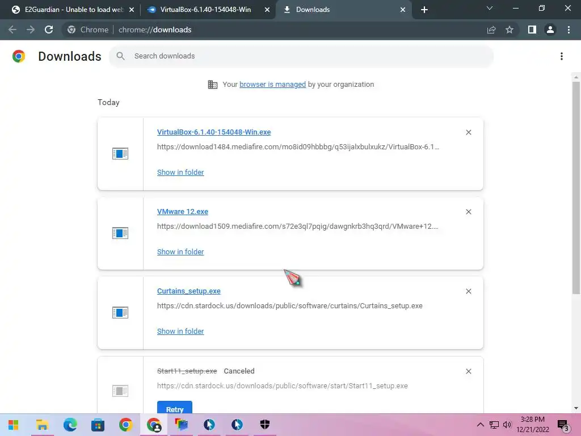This screenshot has height=436, width=581.
Task: Open notification center icon
Action: point(563,426)
